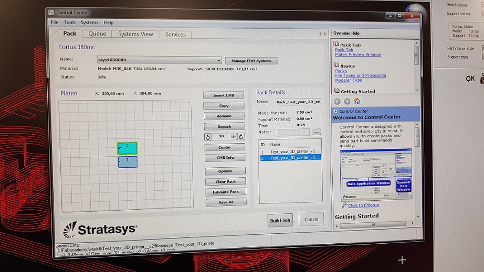This screenshot has height=272, width=484.
Task: Switch to the Queue tab
Action: coord(97,34)
